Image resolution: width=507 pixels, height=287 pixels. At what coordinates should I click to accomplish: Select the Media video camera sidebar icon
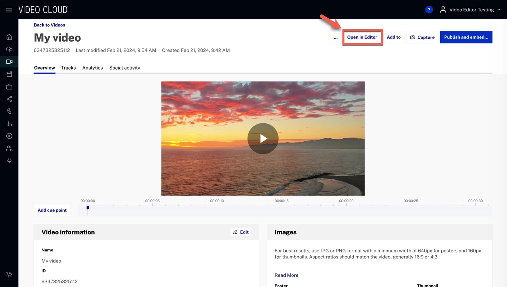pyautogui.click(x=9, y=62)
